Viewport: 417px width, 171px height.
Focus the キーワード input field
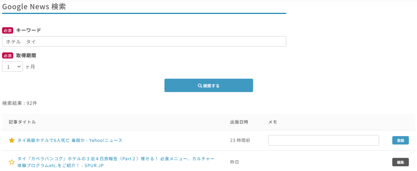(144, 41)
